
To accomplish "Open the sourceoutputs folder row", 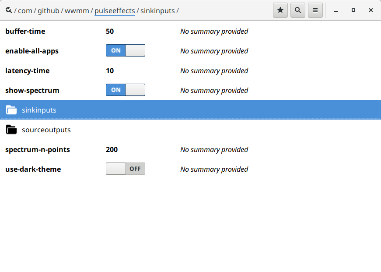I will pyautogui.click(x=191, y=130).
